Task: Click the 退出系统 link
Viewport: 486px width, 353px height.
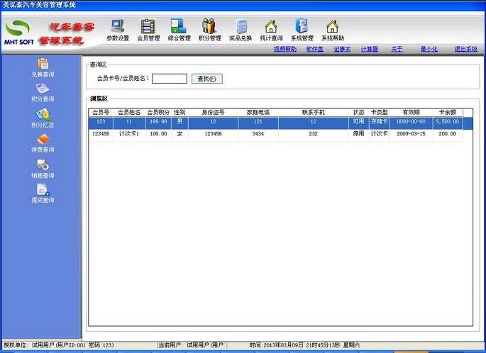Action: click(466, 49)
